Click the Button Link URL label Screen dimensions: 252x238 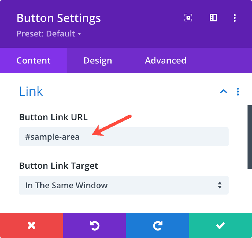tap(53, 117)
